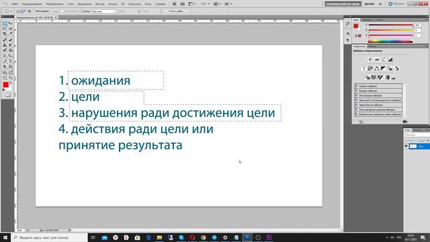Select the Lasso tool
430x242 pixels.
(5, 29)
